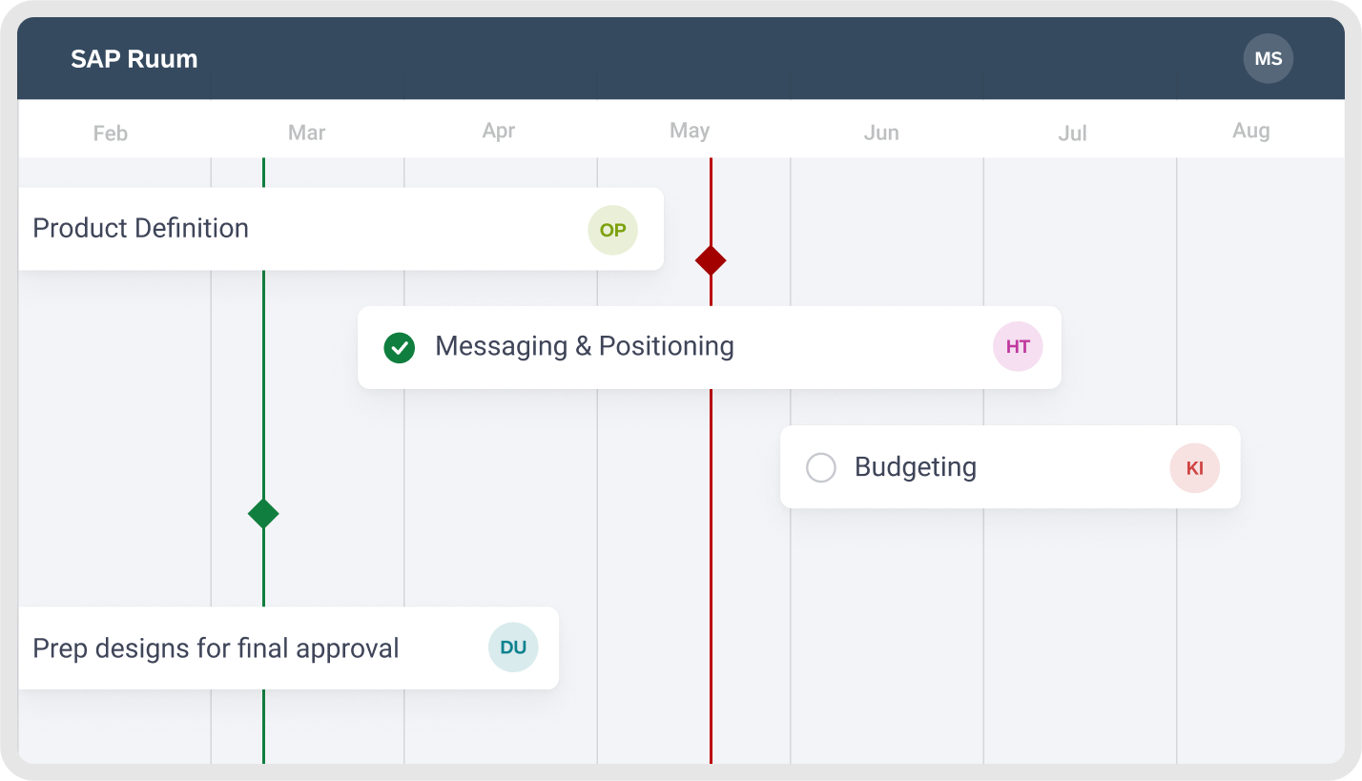Click the OP assignee avatar on Product Definition
Screen dimensions: 1362x781
coord(612,230)
